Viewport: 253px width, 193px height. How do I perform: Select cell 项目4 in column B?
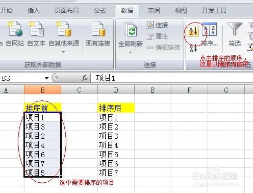(42, 145)
